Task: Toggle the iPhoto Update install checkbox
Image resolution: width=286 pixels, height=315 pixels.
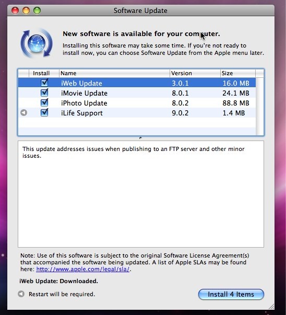Action: (x=44, y=102)
